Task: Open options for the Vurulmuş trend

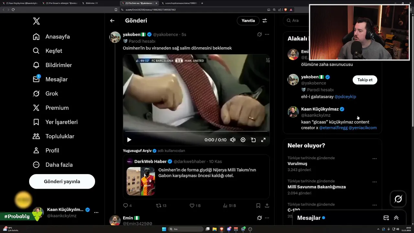Action: click(374, 159)
